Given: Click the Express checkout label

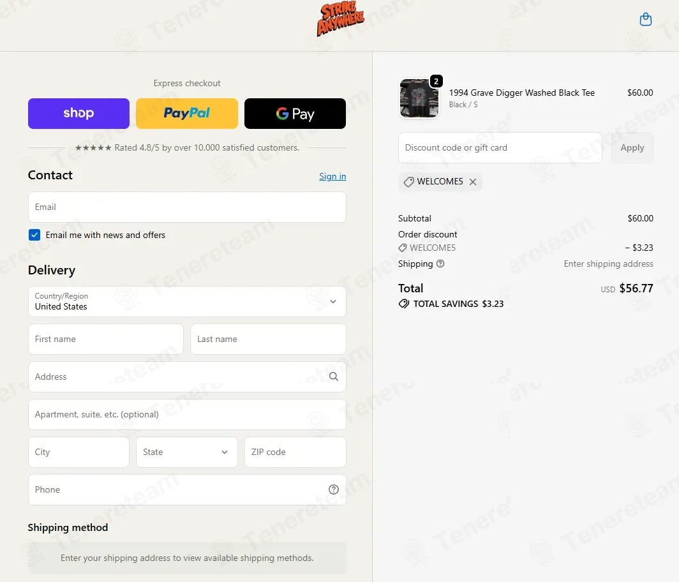Looking at the screenshot, I should click(x=187, y=83).
